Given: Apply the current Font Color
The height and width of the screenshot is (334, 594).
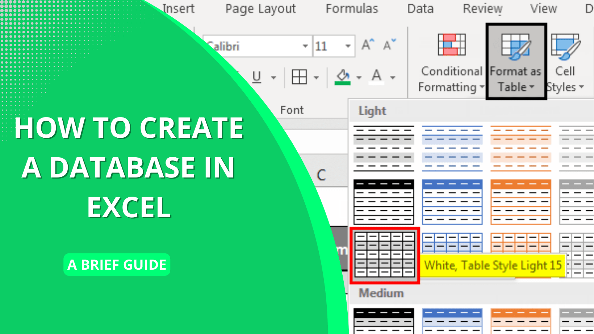Looking at the screenshot, I should click(x=377, y=76).
